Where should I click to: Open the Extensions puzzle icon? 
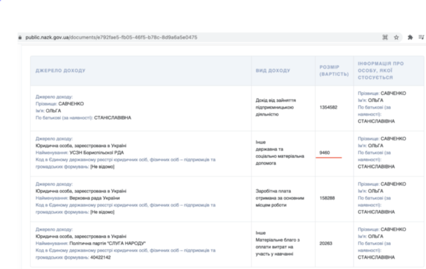point(410,37)
